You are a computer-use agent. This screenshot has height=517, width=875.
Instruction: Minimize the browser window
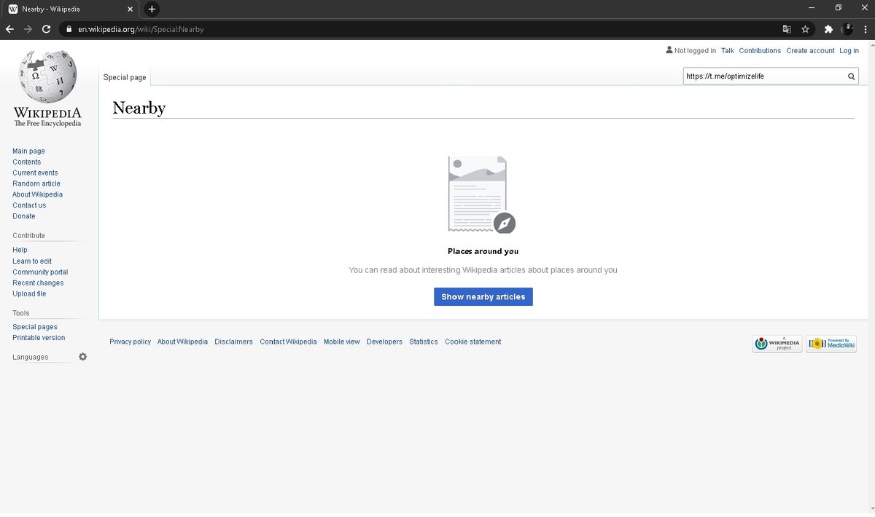812,8
